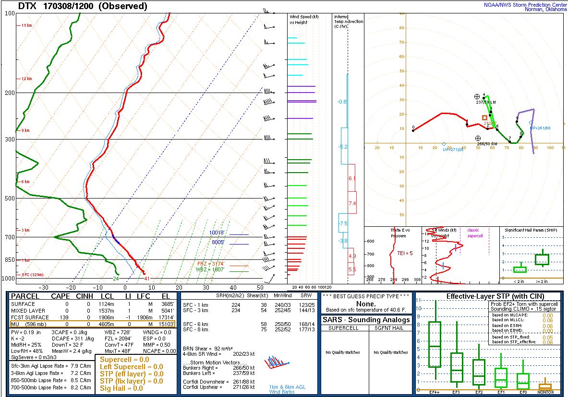
Task: Click 'Corfidi Downshear = 261/88 kt'
Action: coord(219,382)
